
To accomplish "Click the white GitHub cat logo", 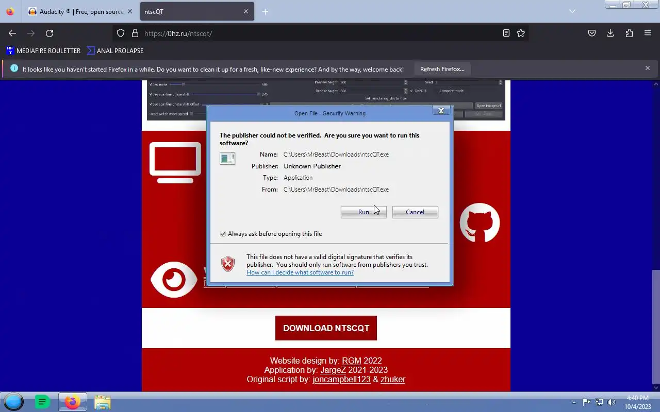I will [x=480, y=222].
